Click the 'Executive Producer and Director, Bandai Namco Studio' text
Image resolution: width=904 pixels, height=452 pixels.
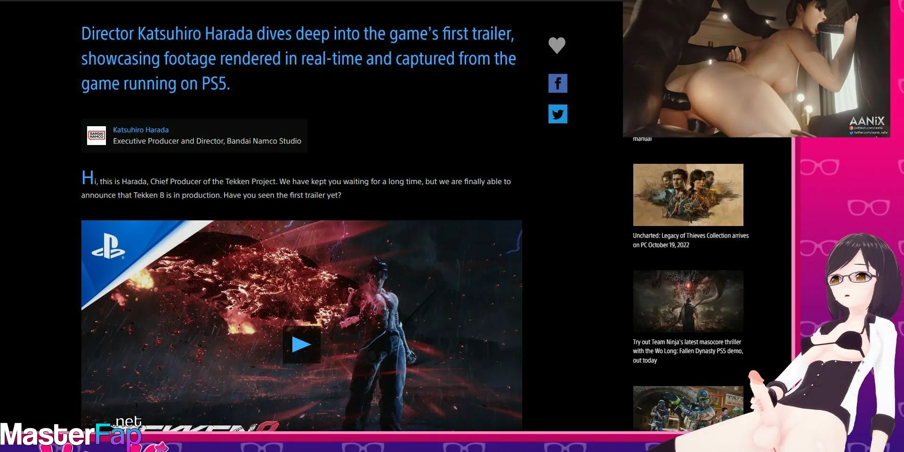click(x=207, y=141)
